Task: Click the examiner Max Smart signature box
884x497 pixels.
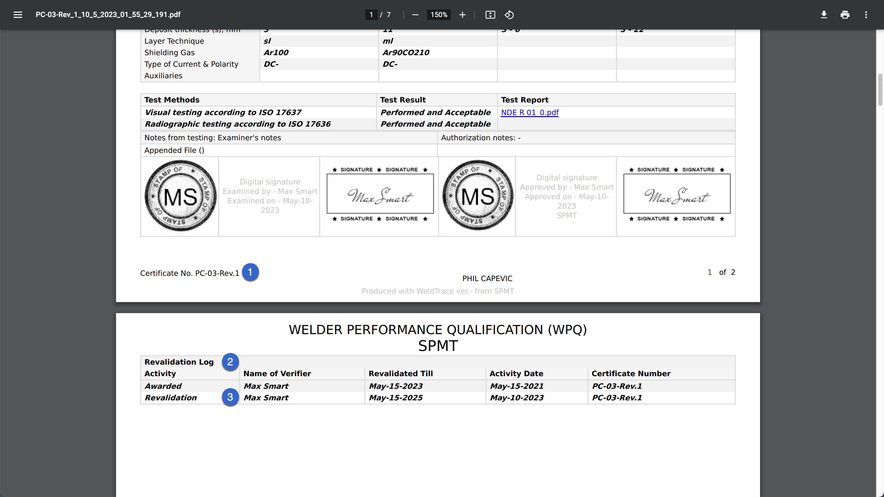Action: tap(380, 194)
